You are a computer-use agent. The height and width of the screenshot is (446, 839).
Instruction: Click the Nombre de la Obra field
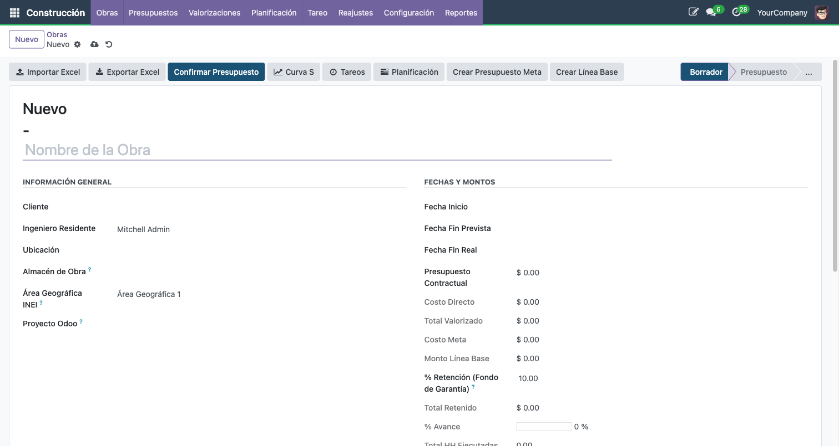click(x=317, y=150)
